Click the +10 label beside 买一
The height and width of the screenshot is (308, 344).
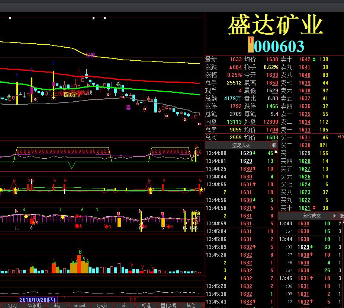[x=341, y=137]
